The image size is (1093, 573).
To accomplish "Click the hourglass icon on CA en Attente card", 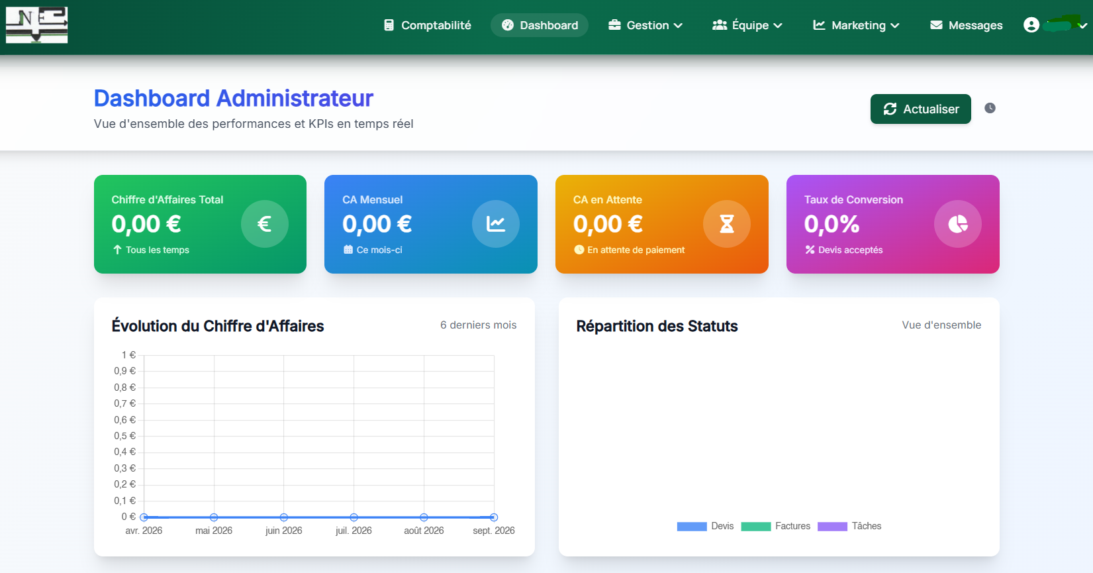I will [x=727, y=224].
